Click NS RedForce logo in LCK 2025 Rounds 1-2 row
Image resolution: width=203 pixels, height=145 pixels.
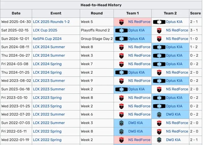pyautogui.click(x=122, y=22)
